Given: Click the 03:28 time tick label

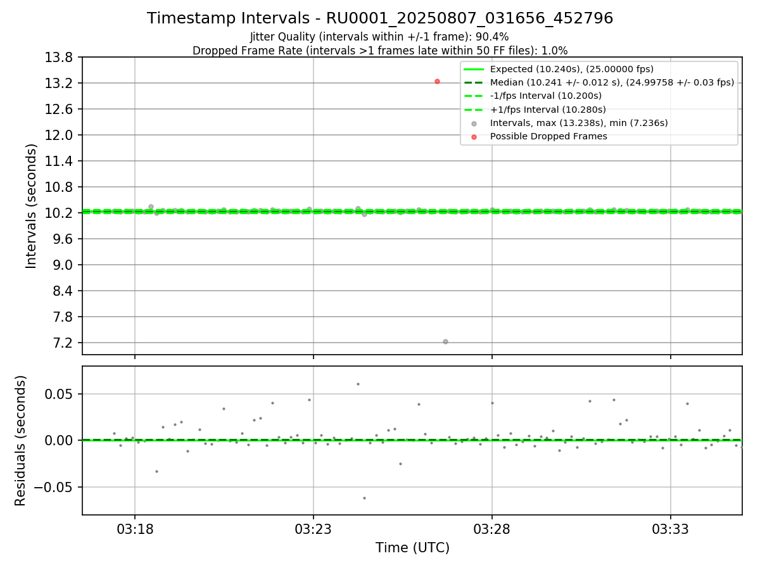Looking at the screenshot, I should pyautogui.click(x=492, y=529).
